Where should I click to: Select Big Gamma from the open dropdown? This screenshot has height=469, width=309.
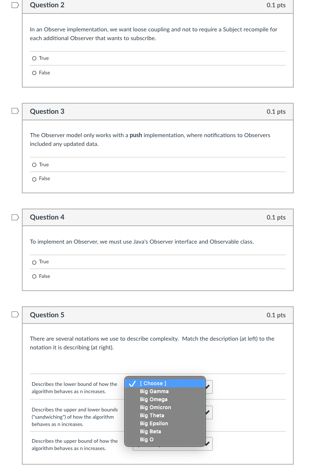154,391
